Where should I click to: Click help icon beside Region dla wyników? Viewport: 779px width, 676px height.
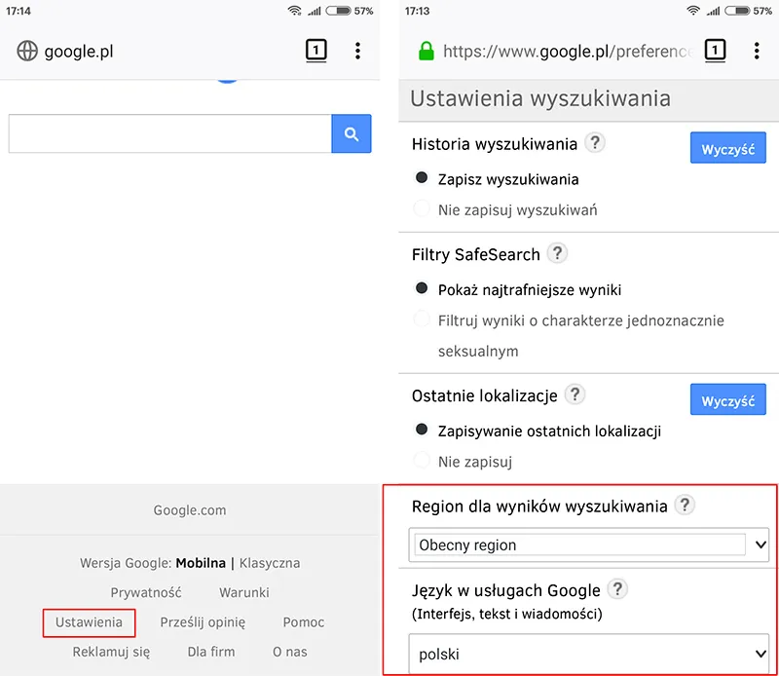(x=686, y=505)
